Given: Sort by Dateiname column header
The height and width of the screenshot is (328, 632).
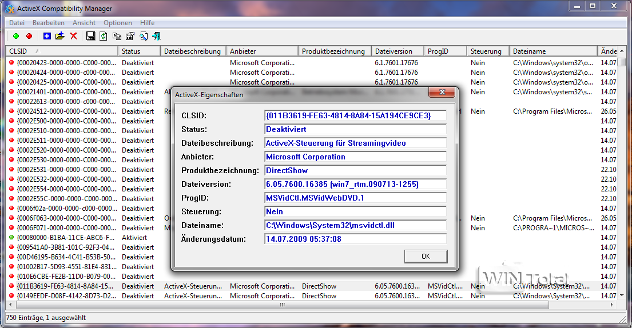Looking at the screenshot, I should 553,51.
